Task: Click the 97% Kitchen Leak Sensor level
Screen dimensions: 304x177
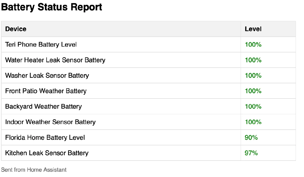Action: point(251,153)
